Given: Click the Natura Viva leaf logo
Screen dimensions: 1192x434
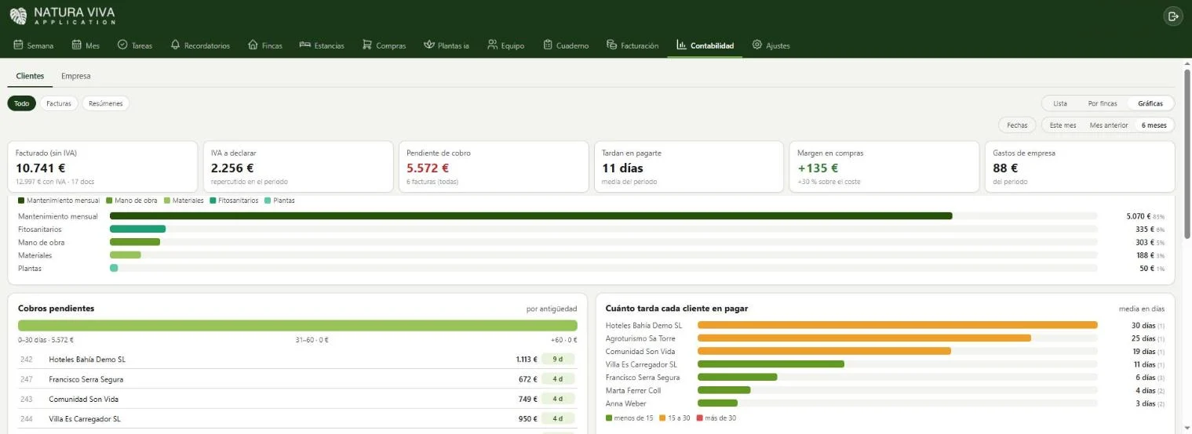Looking at the screenshot, I should coord(18,16).
